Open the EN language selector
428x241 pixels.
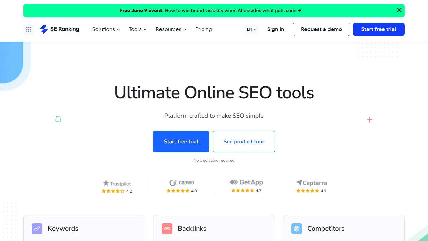click(252, 29)
